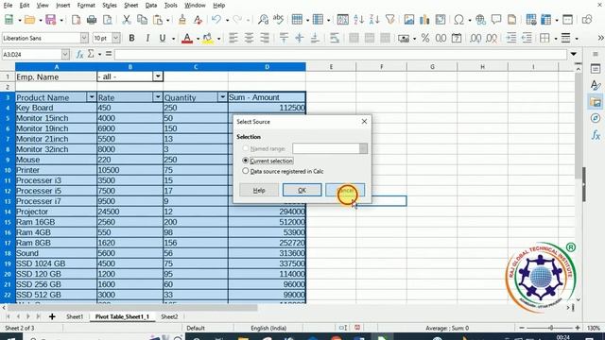Insert Special Character omega icon

[458, 20]
